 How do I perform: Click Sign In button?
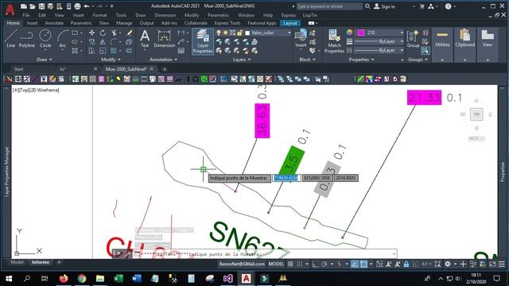[x=384, y=6]
